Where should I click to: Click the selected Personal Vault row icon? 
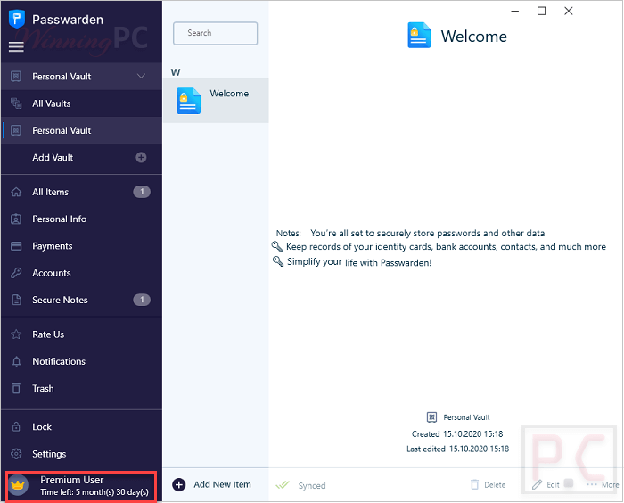16,130
